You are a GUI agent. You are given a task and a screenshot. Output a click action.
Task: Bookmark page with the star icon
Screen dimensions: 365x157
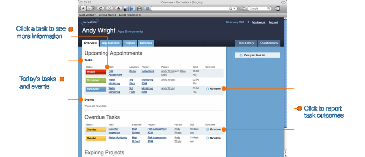click(x=231, y=8)
